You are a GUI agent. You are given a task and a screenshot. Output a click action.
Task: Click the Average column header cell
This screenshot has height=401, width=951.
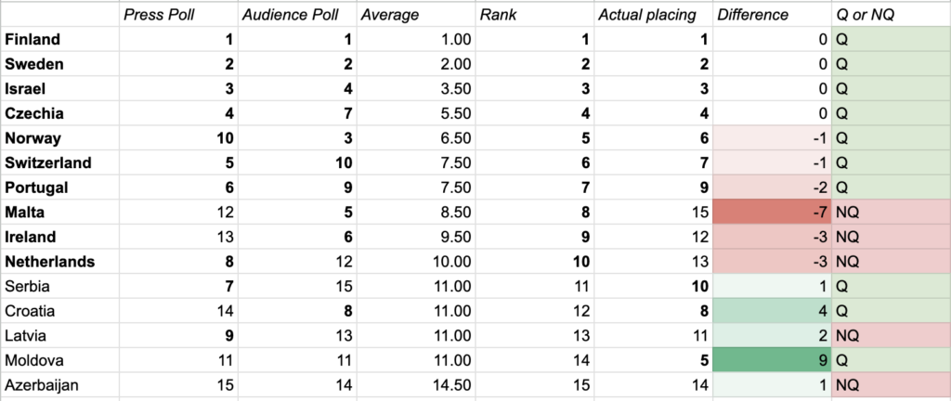point(416,15)
